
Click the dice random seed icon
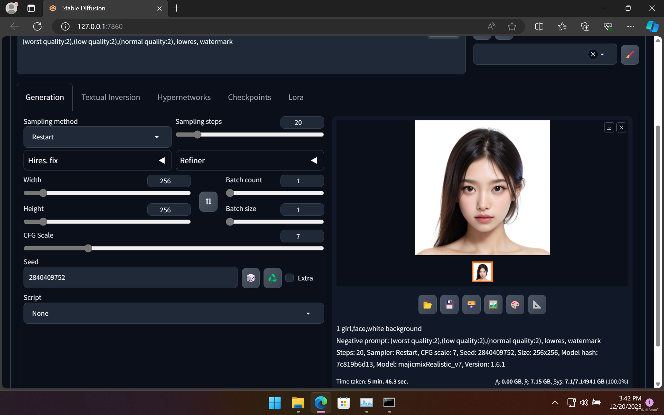click(x=250, y=278)
